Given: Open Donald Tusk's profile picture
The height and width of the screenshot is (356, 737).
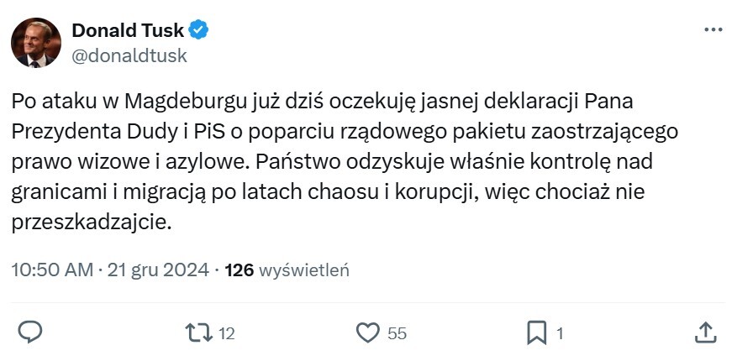Looking at the screenshot, I should (36, 43).
